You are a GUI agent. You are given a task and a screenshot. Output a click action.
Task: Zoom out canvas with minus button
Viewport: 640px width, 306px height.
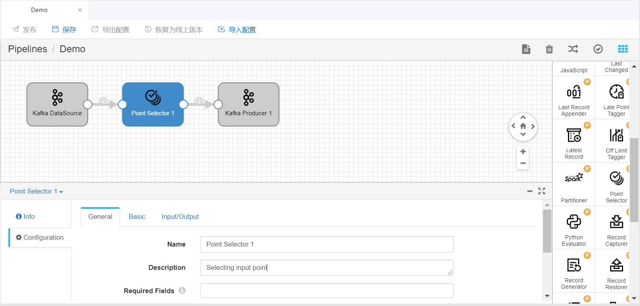[523, 163]
